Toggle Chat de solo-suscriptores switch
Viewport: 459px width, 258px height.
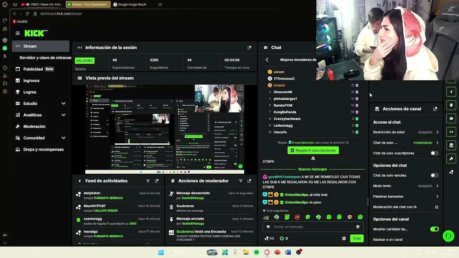(434, 153)
